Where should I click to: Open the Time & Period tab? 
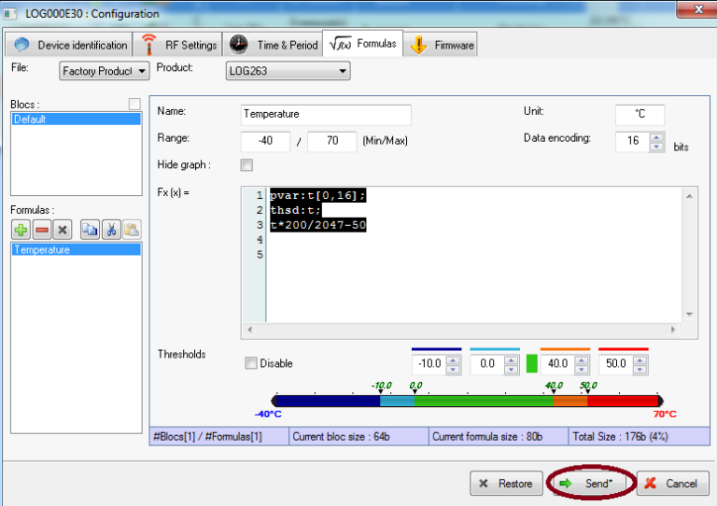[273, 44]
